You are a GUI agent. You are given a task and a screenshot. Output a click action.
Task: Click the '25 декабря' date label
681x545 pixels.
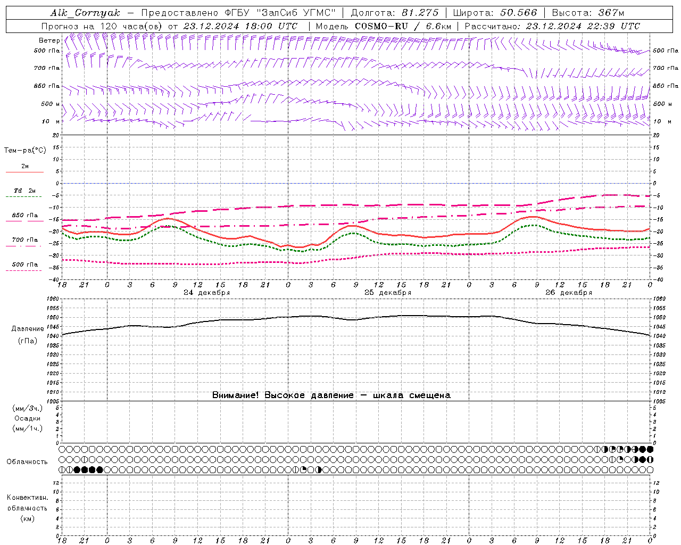click(388, 293)
